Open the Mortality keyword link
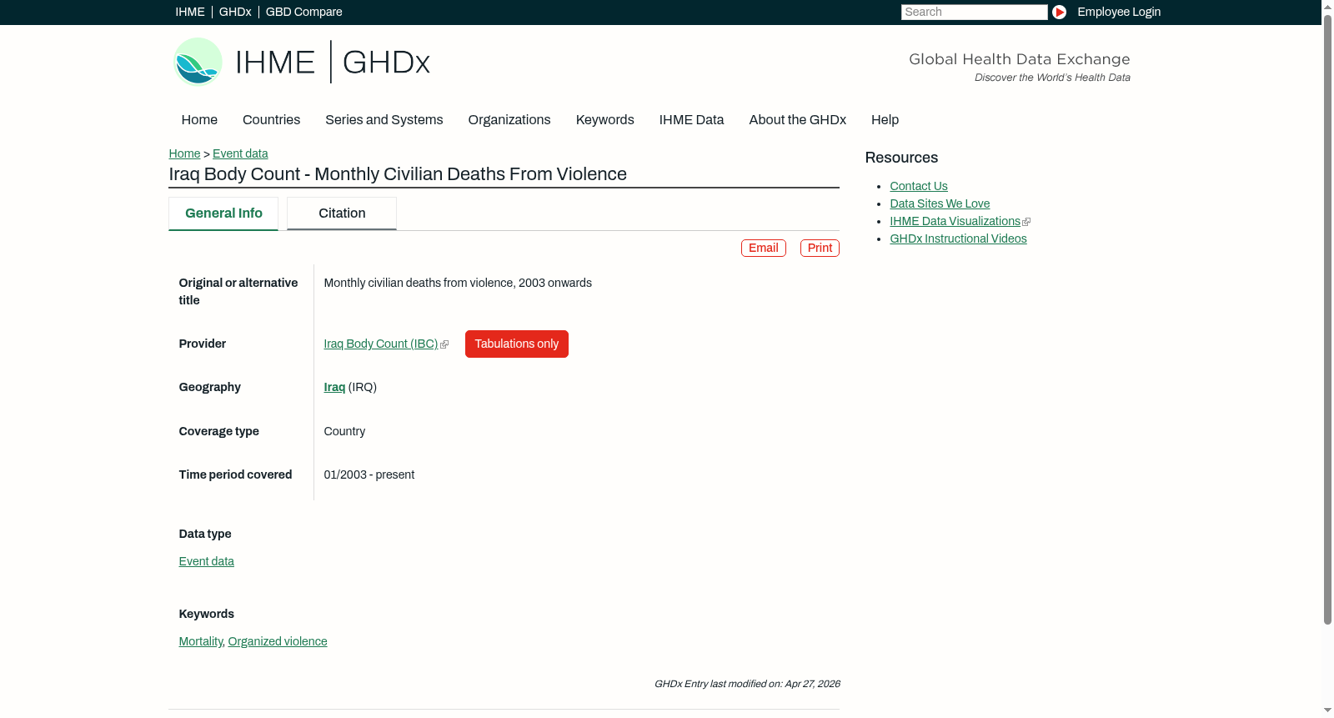The height and width of the screenshot is (718, 1334). [x=201, y=641]
